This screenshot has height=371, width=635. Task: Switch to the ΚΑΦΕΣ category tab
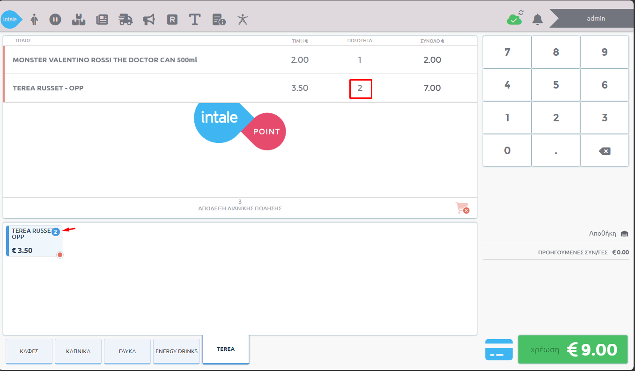(x=29, y=351)
